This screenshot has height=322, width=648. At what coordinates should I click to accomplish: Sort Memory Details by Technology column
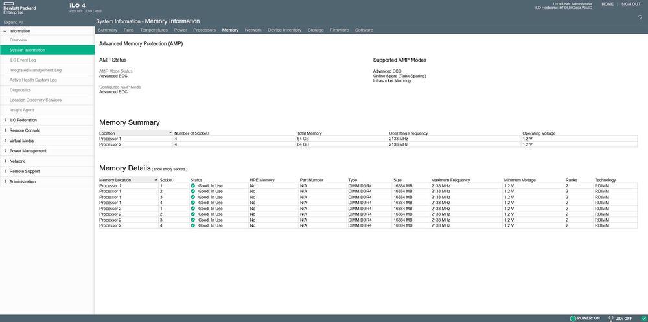point(605,180)
